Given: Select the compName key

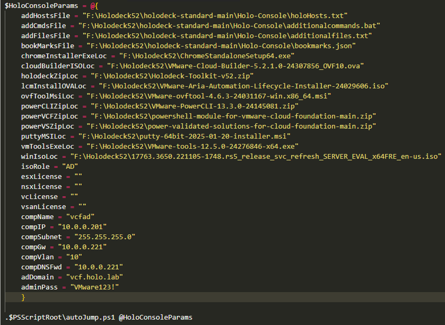Looking at the screenshot, I should [x=37, y=217].
